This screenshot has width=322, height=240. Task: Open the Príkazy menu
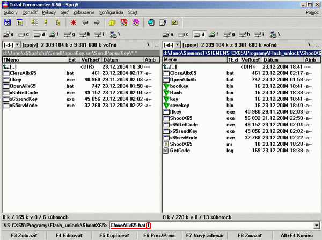click(49, 12)
